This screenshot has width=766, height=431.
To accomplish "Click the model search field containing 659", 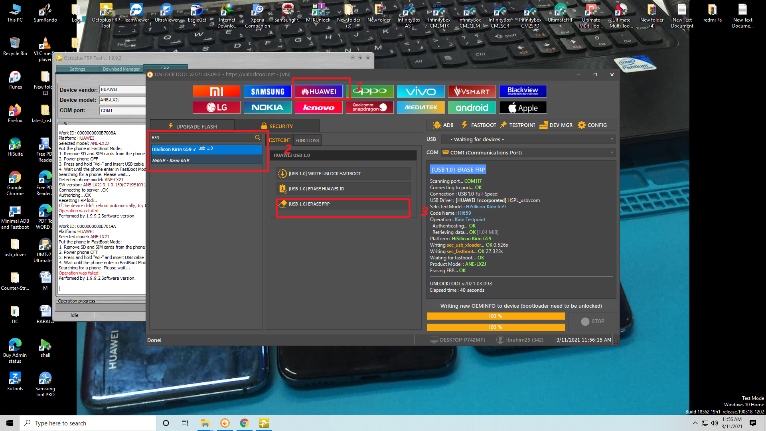I will tap(202, 138).
